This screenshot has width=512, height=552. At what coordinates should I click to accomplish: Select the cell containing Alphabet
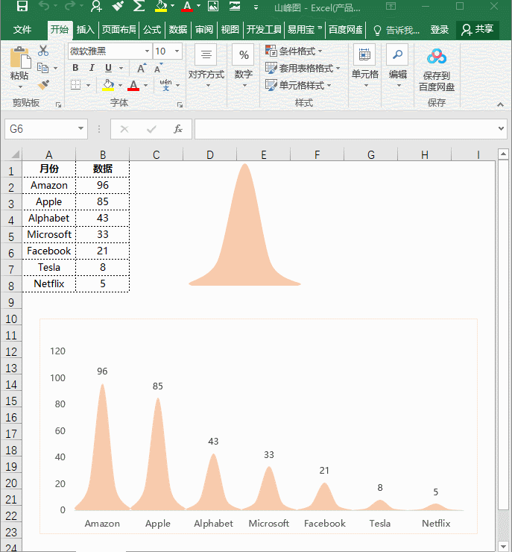coord(49,218)
